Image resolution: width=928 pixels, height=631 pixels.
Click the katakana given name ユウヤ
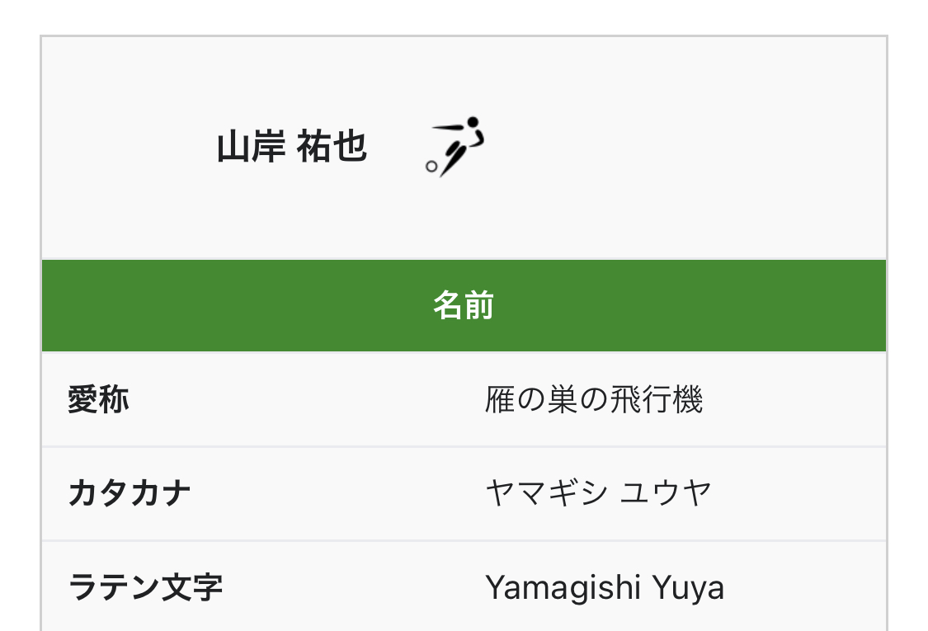click(x=665, y=494)
